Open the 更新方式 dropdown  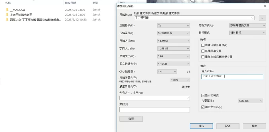(247, 26)
